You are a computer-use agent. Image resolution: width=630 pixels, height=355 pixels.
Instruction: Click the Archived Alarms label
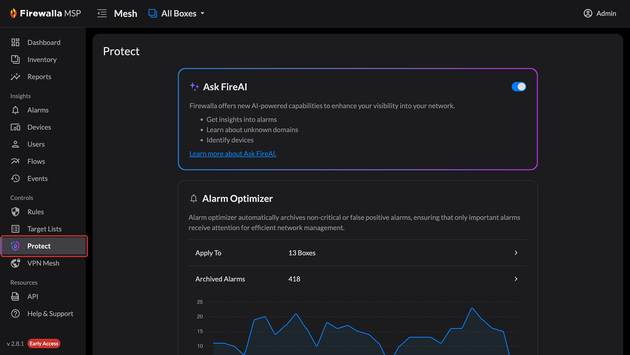[x=220, y=279]
